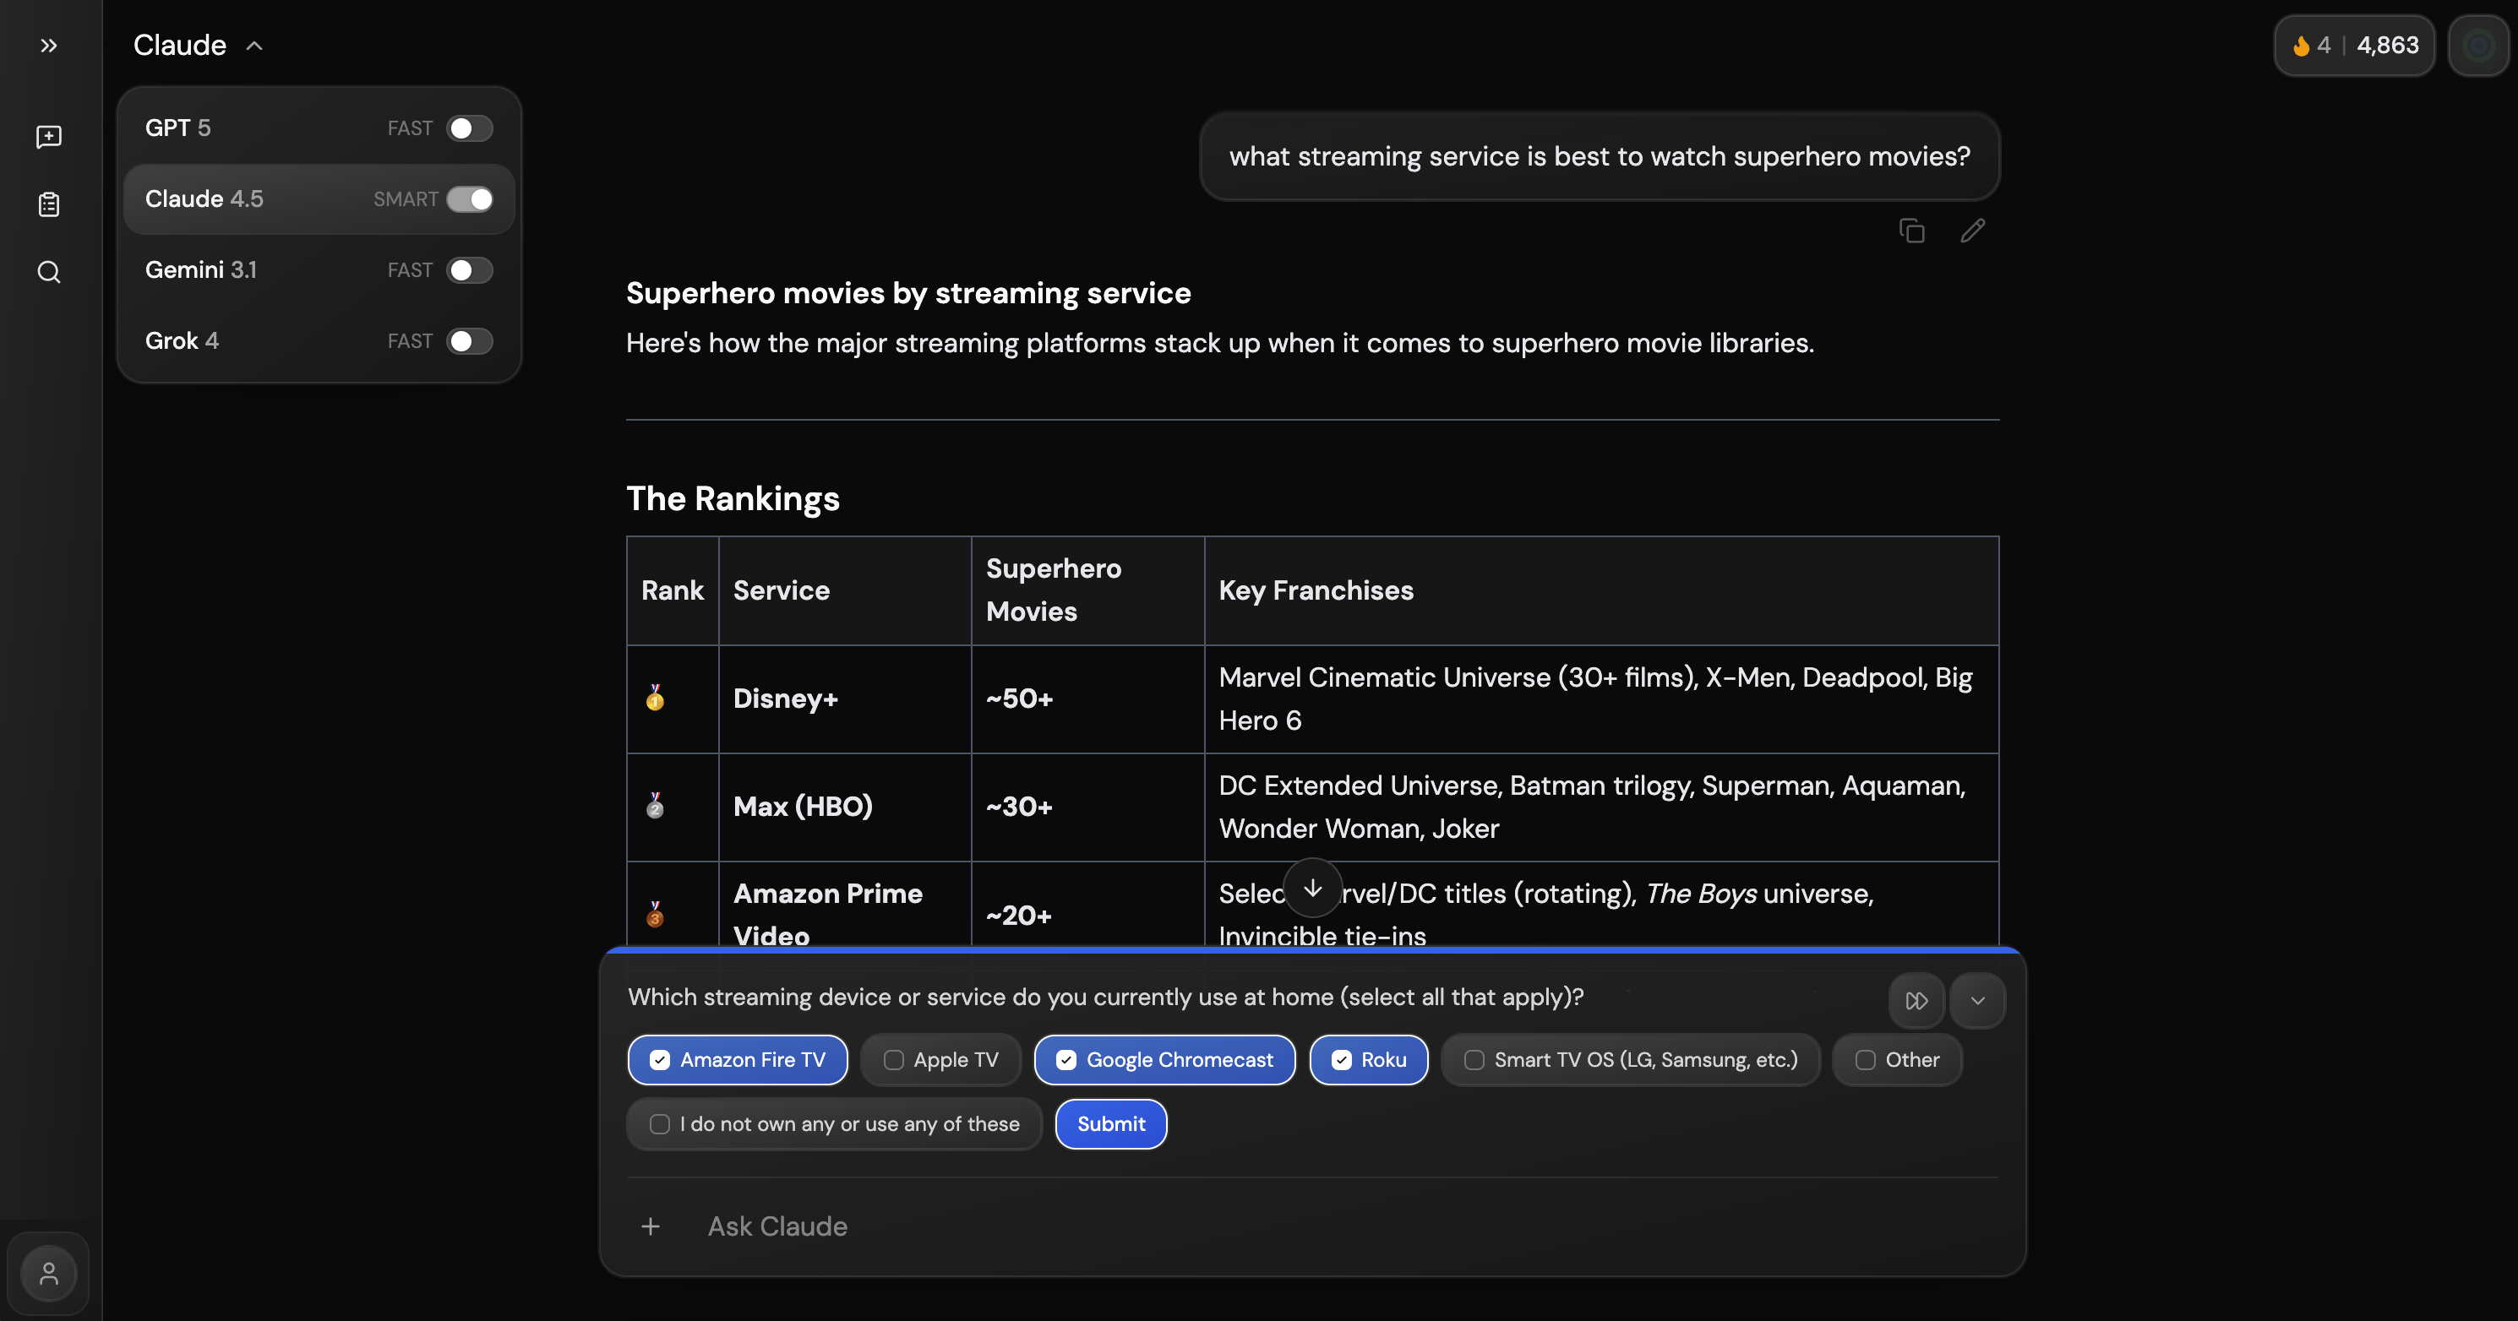Uncheck the Google Chromecast option
2518x1321 pixels.
click(x=1164, y=1060)
